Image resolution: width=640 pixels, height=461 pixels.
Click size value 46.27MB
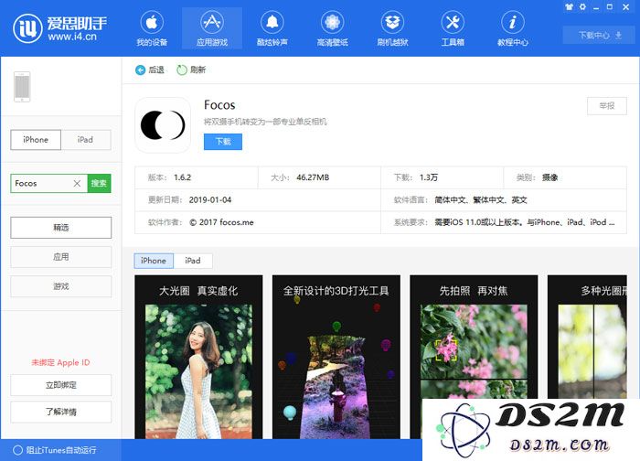[x=313, y=177]
